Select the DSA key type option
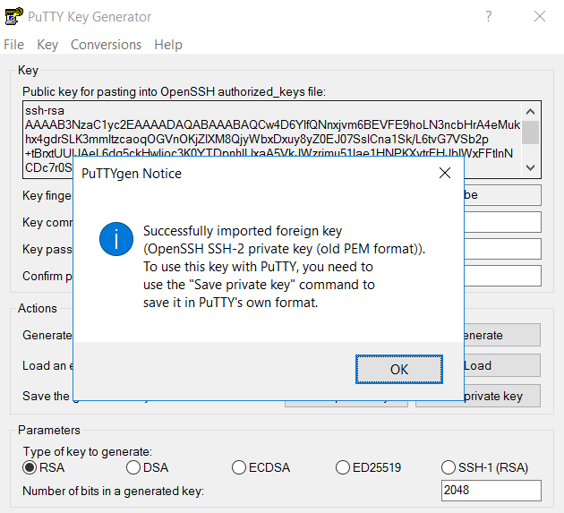 tap(133, 467)
